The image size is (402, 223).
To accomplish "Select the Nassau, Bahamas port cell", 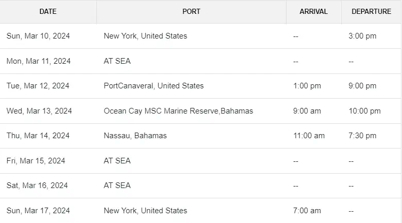I will coord(135,136).
